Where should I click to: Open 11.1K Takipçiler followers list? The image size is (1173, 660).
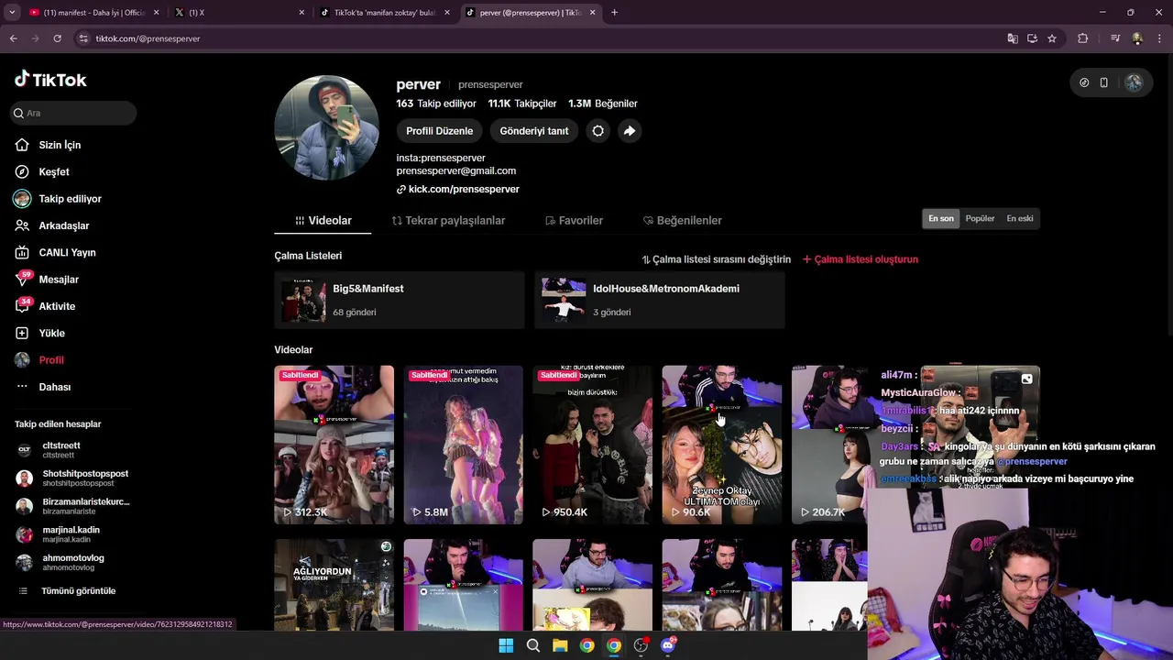coord(522,104)
